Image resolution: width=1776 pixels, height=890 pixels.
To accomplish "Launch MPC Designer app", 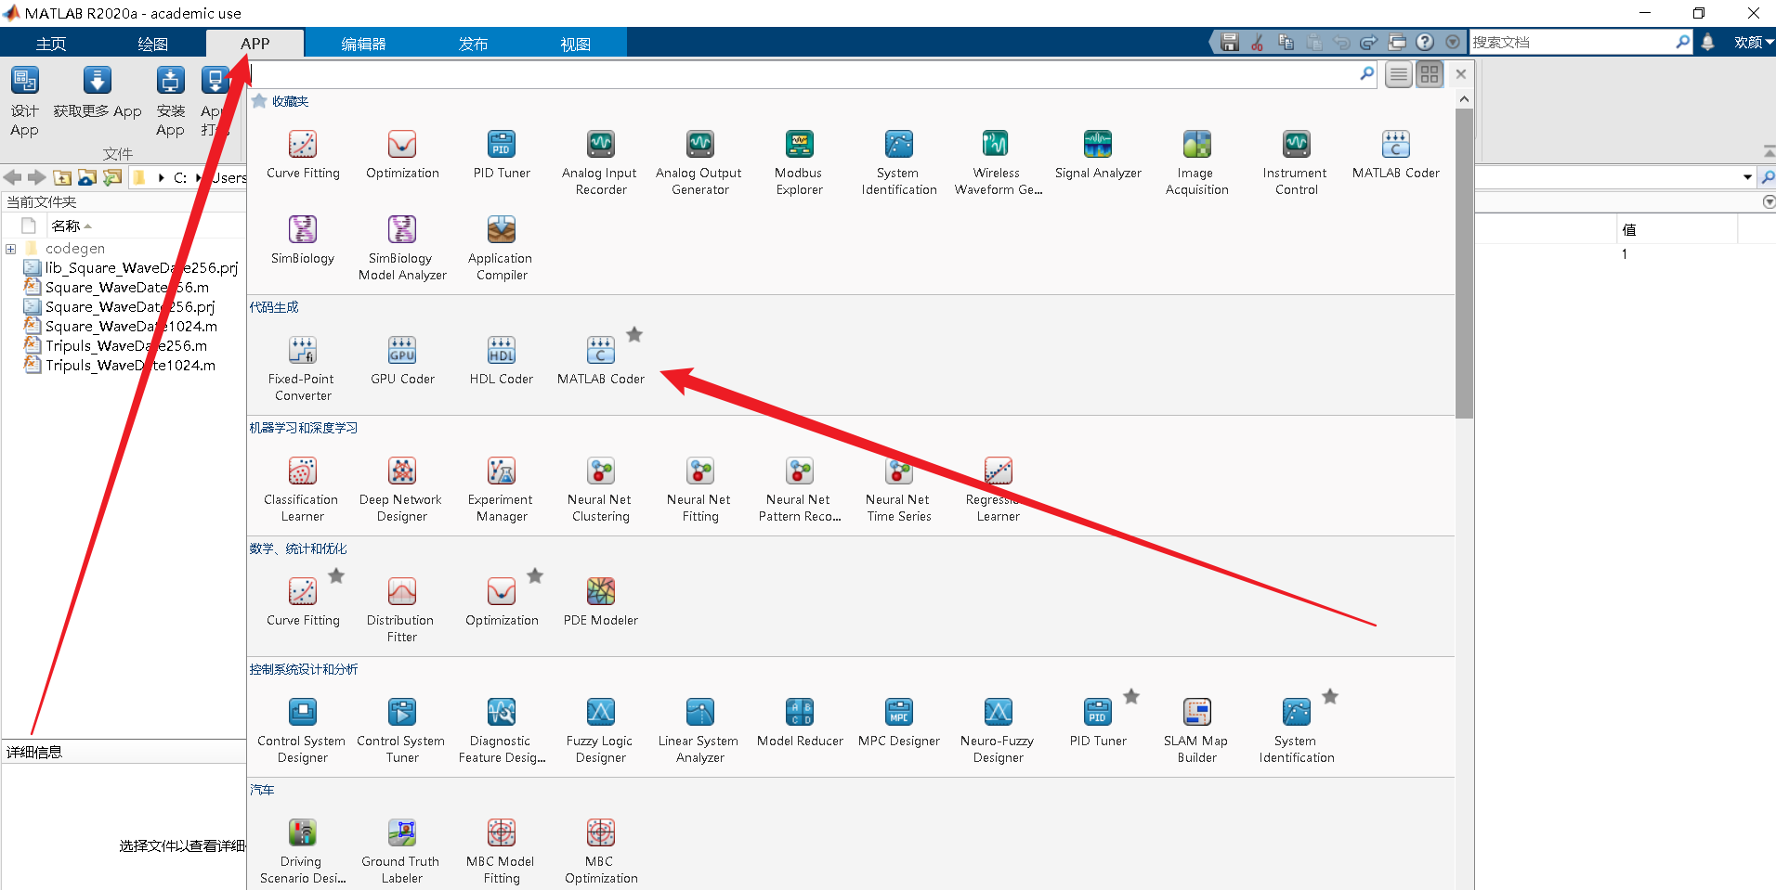I will click(x=899, y=722).
